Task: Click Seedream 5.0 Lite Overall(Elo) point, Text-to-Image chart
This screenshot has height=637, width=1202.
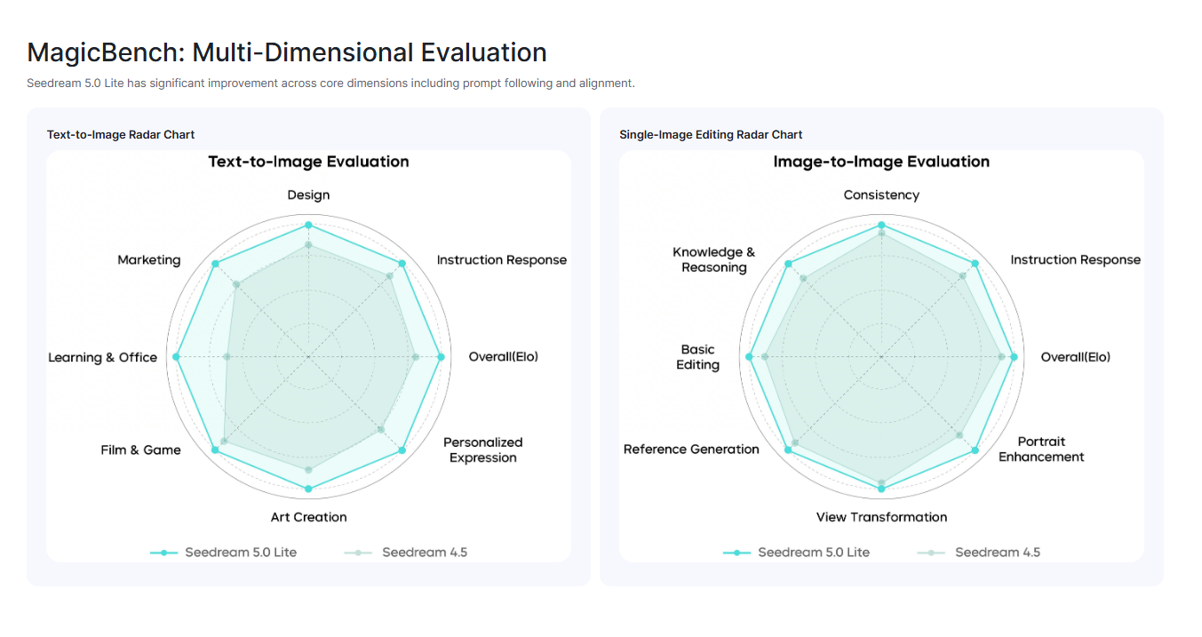Action: [441, 357]
